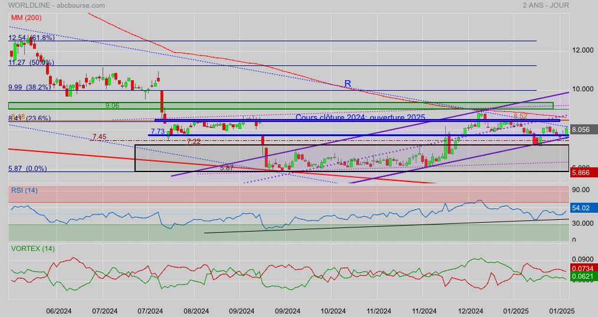The image size is (598, 317).
Task: Select the red 5.866 price tag
Action: [583, 173]
